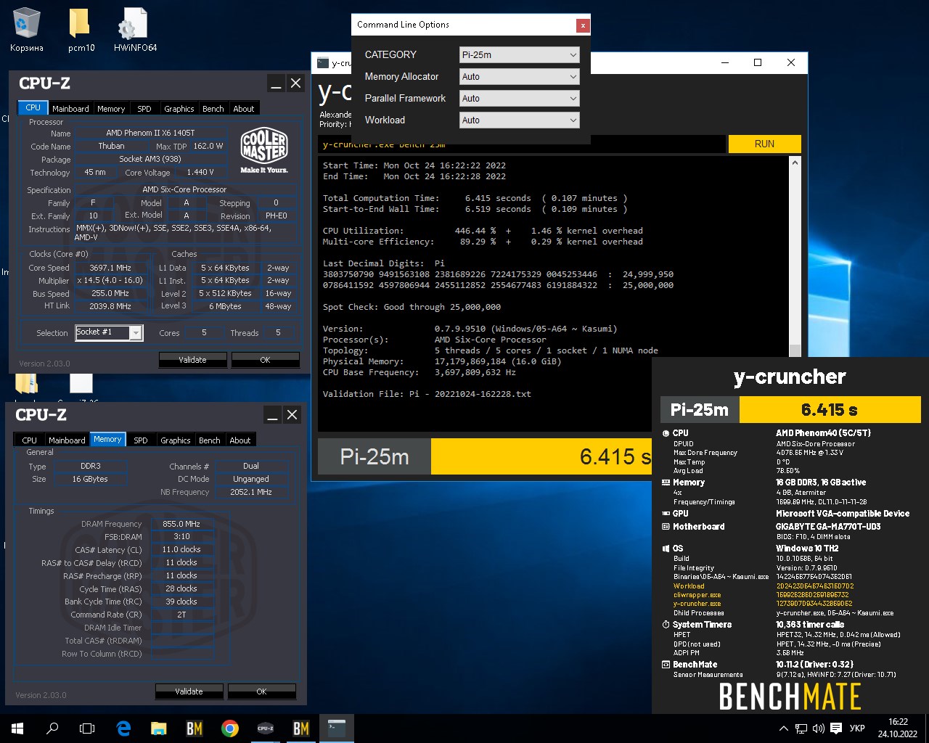This screenshot has height=743, width=929.
Task: Open Graphics tab in top CPU-Z window
Action: [x=179, y=108]
